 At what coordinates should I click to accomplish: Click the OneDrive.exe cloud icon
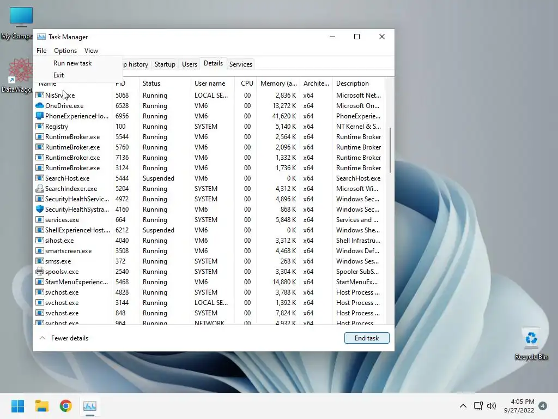click(x=39, y=105)
